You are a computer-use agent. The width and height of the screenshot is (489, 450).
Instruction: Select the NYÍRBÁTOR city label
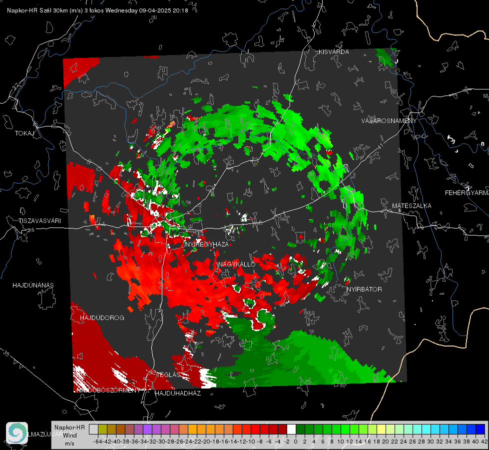point(364,289)
